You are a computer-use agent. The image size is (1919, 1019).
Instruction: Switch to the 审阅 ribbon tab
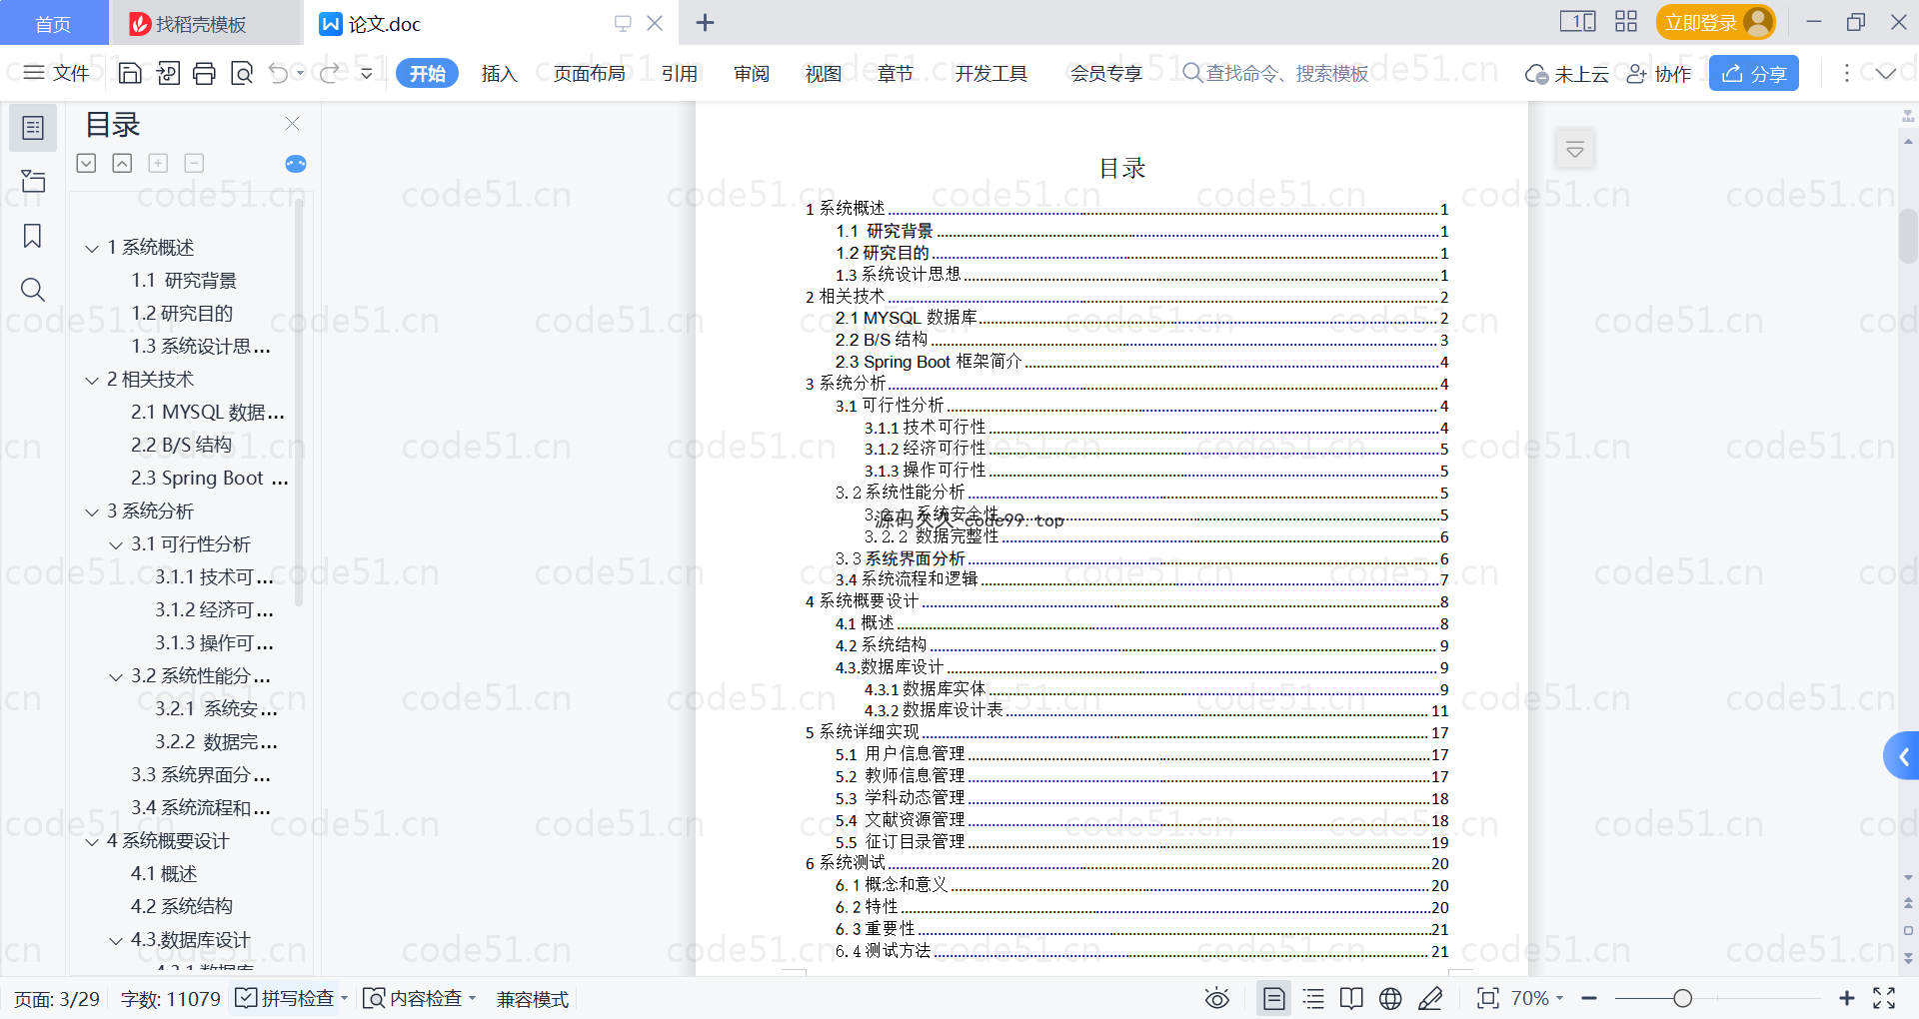point(751,73)
